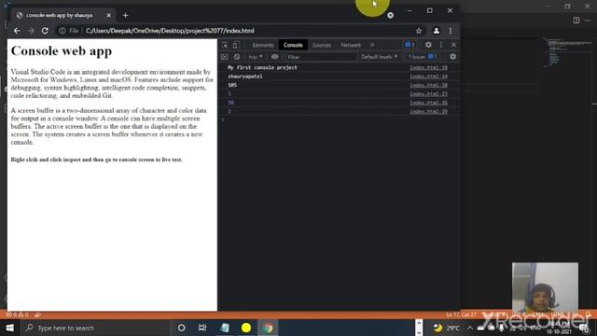The image size is (597, 336).
Task: Open the issues counter badge in DevTools tab bar
Action: pyautogui.click(x=410, y=45)
